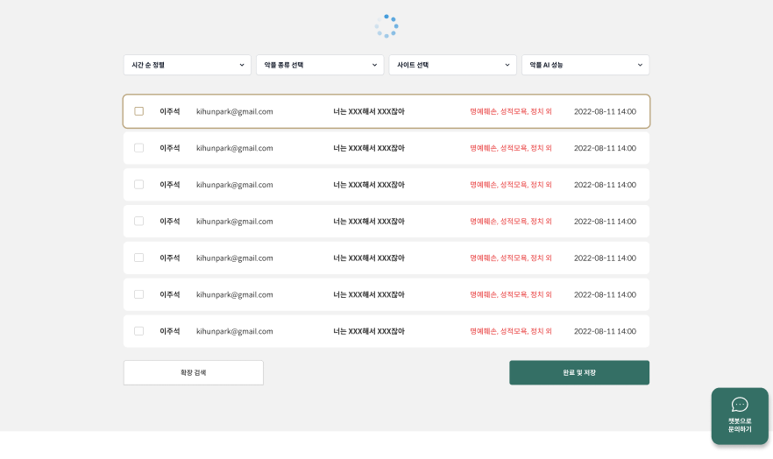Click the email address in the first row
773x459 pixels.
pyautogui.click(x=235, y=111)
